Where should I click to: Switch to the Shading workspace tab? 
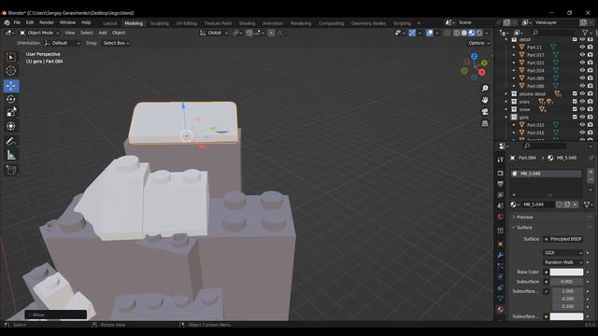click(247, 23)
